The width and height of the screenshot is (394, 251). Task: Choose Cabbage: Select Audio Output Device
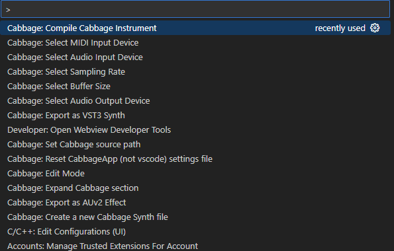pyautogui.click(x=195, y=101)
